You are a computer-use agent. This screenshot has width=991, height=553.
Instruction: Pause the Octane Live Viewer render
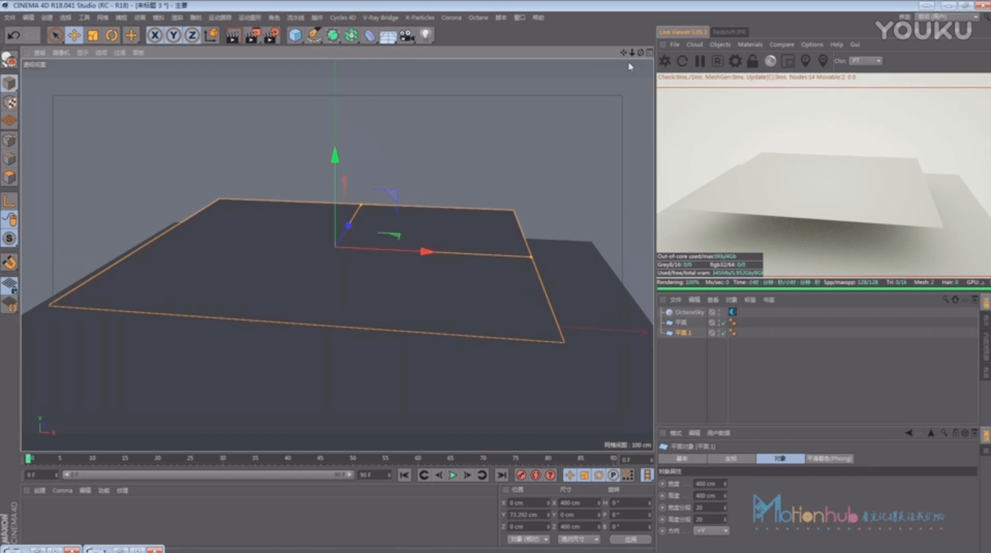700,61
